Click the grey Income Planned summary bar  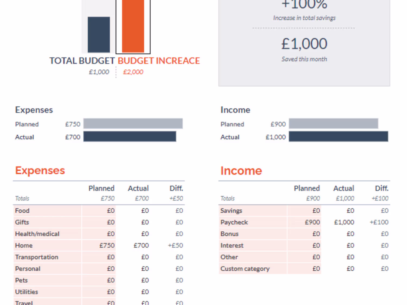[x=333, y=124]
